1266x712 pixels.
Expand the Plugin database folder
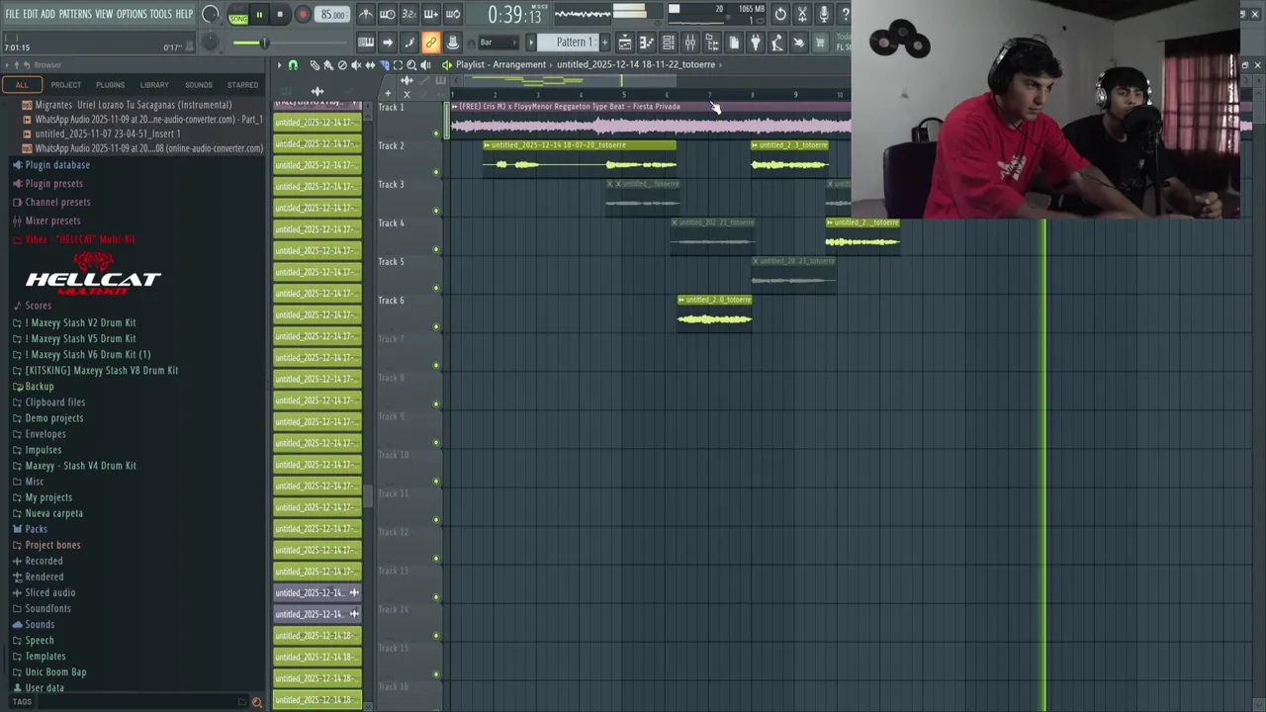click(x=57, y=165)
